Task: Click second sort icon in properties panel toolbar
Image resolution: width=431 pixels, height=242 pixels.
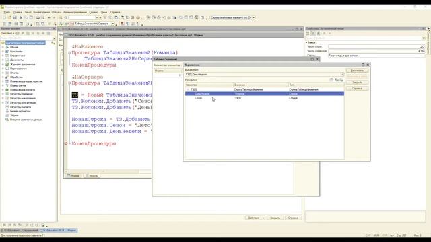Action: point(319,33)
